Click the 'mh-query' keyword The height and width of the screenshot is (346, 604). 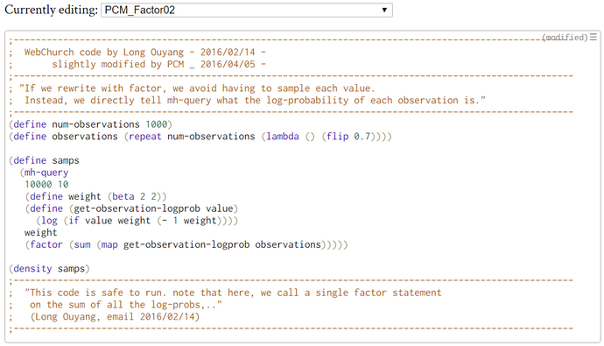[x=46, y=173]
